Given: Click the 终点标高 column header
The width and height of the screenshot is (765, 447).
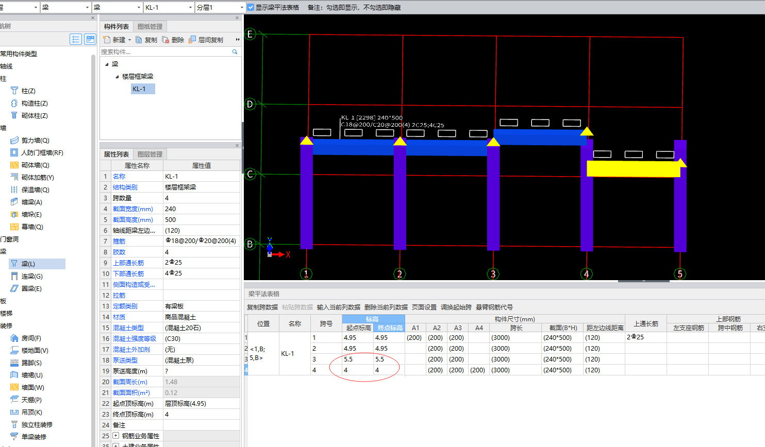Looking at the screenshot, I should [x=390, y=328].
